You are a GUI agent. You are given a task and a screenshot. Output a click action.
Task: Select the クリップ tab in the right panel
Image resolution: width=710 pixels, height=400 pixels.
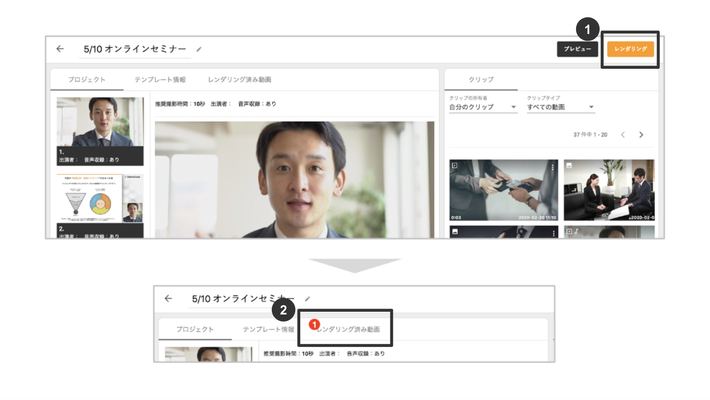[x=481, y=79]
